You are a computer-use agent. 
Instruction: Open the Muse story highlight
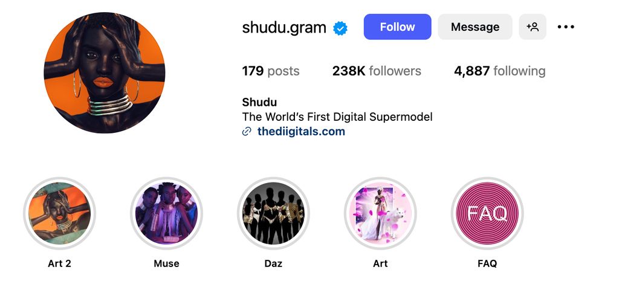click(x=166, y=213)
